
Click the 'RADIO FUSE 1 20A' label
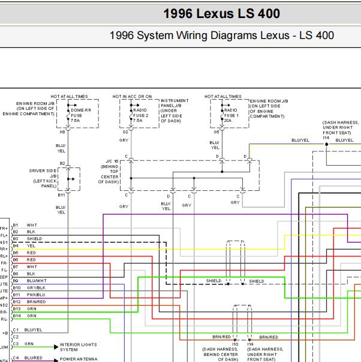coord(231,115)
